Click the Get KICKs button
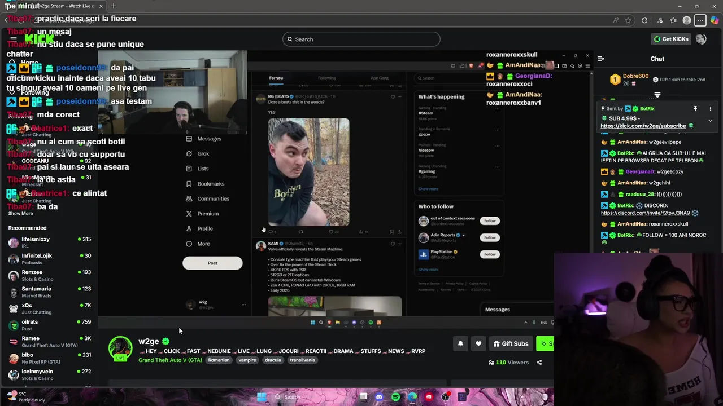The image size is (723, 406). click(x=671, y=39)
